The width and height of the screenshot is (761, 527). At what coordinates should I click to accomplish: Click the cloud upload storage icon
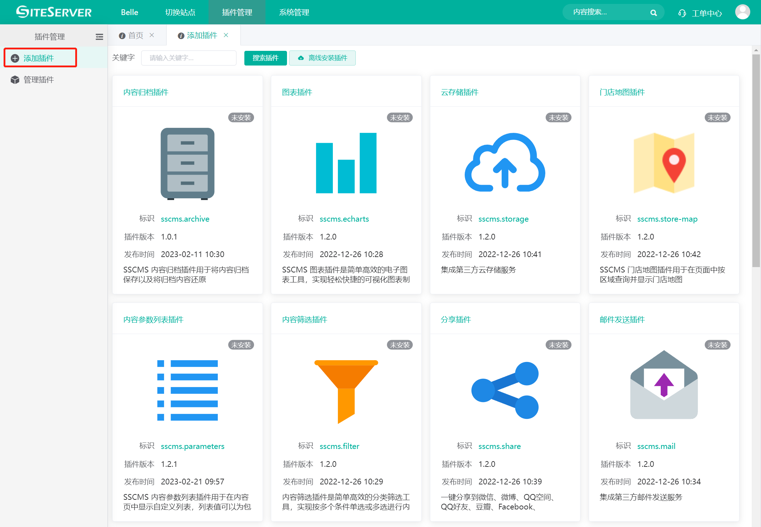tap(505, 163)
